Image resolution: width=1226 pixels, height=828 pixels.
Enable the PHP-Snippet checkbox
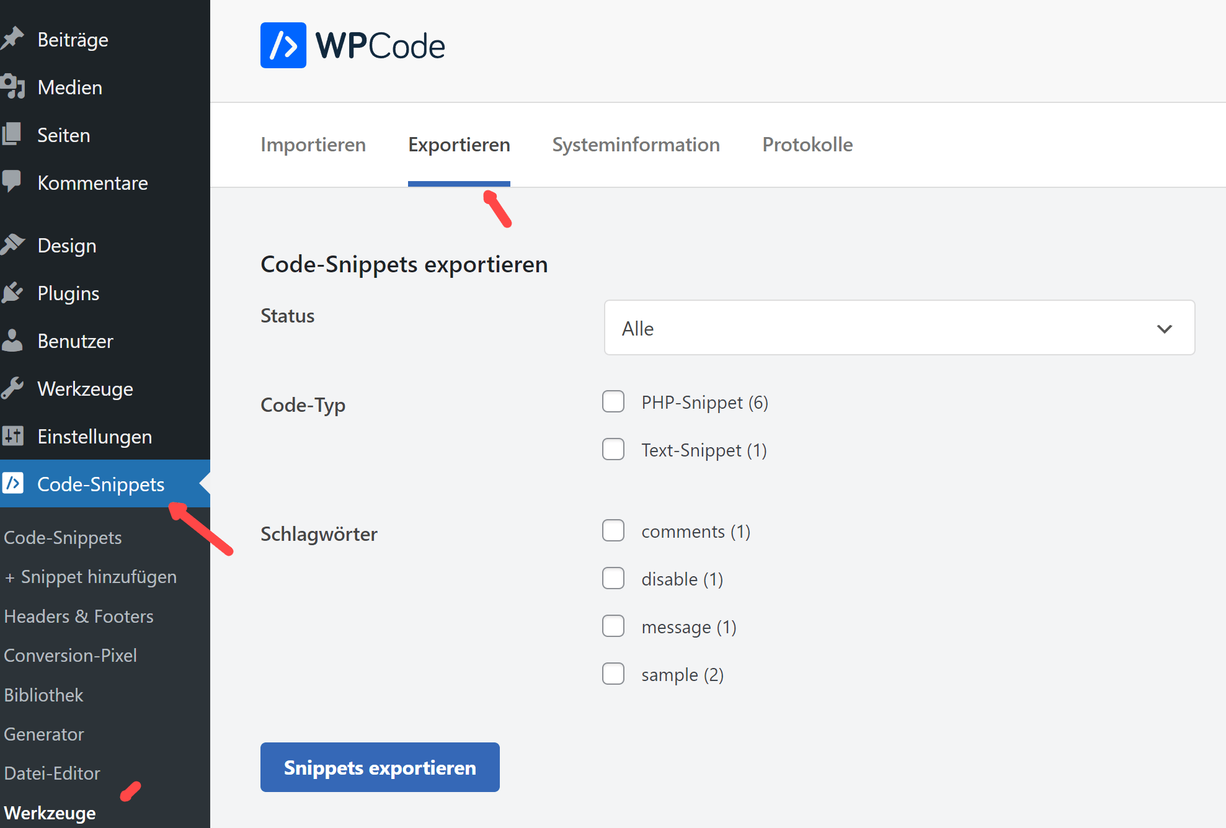tap(613, 402)
